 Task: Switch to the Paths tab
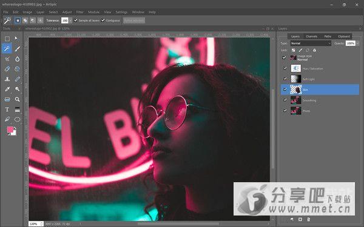(x=328, y=36)
